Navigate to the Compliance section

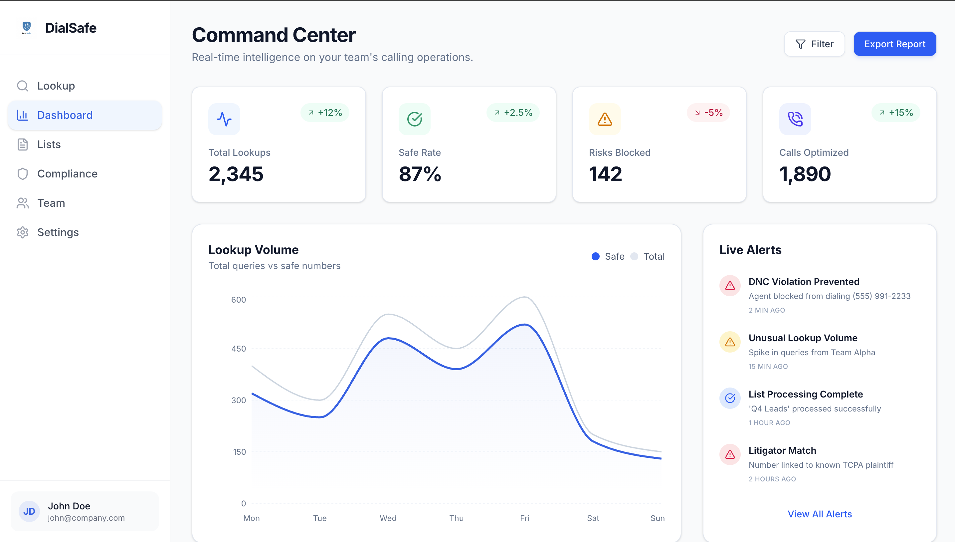67,173
